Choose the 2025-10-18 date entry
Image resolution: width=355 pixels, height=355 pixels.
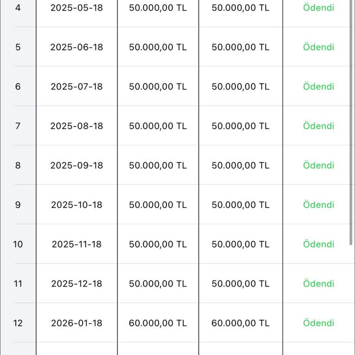(77, 205)
